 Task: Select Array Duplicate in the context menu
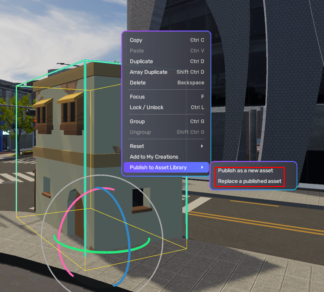click(148, 72)
